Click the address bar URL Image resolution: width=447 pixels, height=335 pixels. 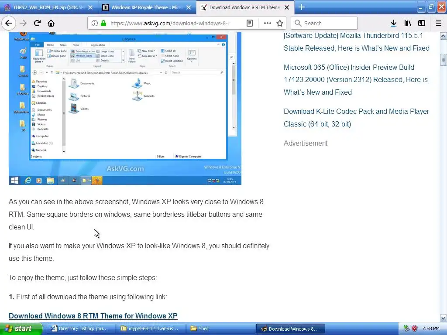click(x=170, y=23)
